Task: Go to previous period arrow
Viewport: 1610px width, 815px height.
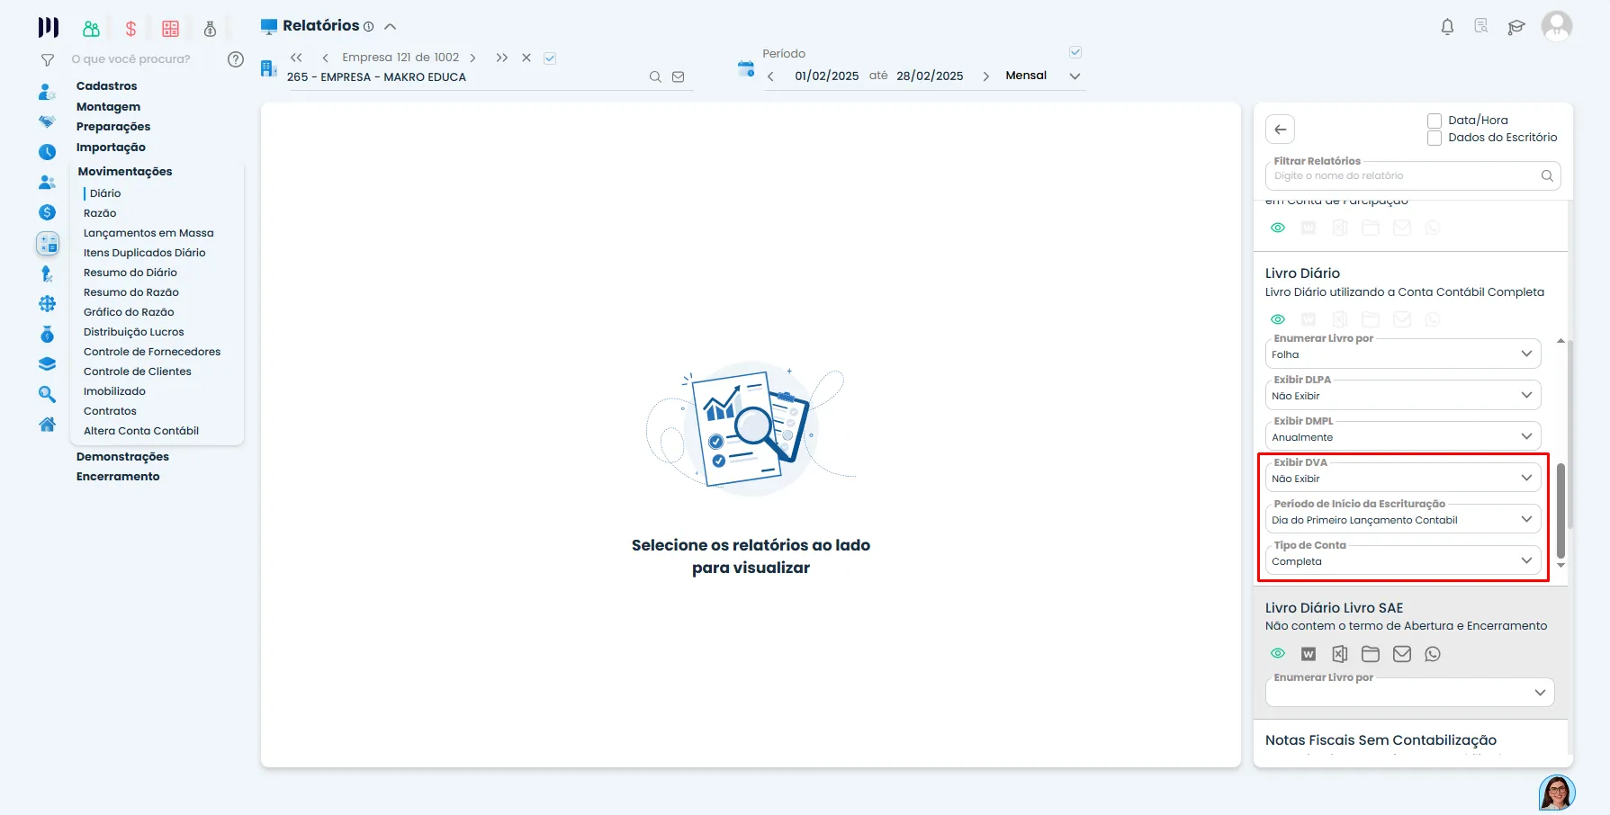Action: tap(770, 76)
